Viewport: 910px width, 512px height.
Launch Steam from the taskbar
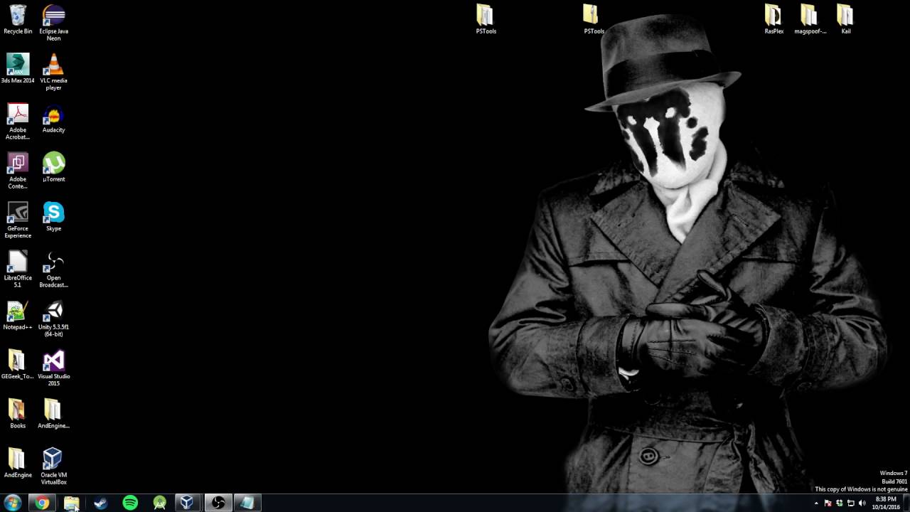pyautogui.click(x=101, y=503)
